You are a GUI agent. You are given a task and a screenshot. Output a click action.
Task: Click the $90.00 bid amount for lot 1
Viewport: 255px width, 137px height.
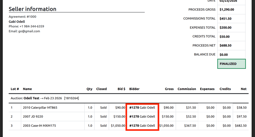[x=120, y=108]
